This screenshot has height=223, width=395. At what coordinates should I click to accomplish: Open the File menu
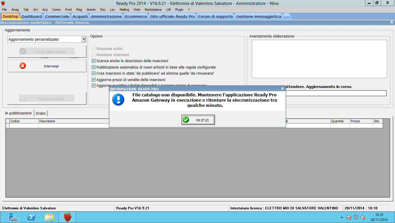pyautogui.click(x=4, y=10)
